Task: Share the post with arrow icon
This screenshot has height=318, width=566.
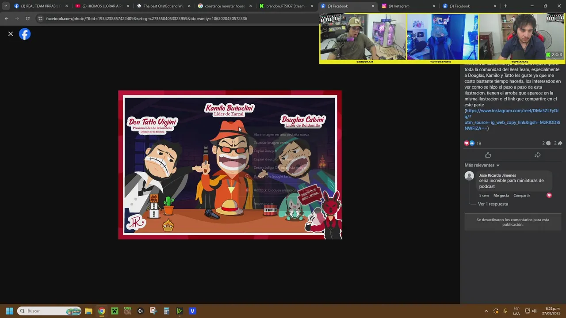Action: (537, 155)
